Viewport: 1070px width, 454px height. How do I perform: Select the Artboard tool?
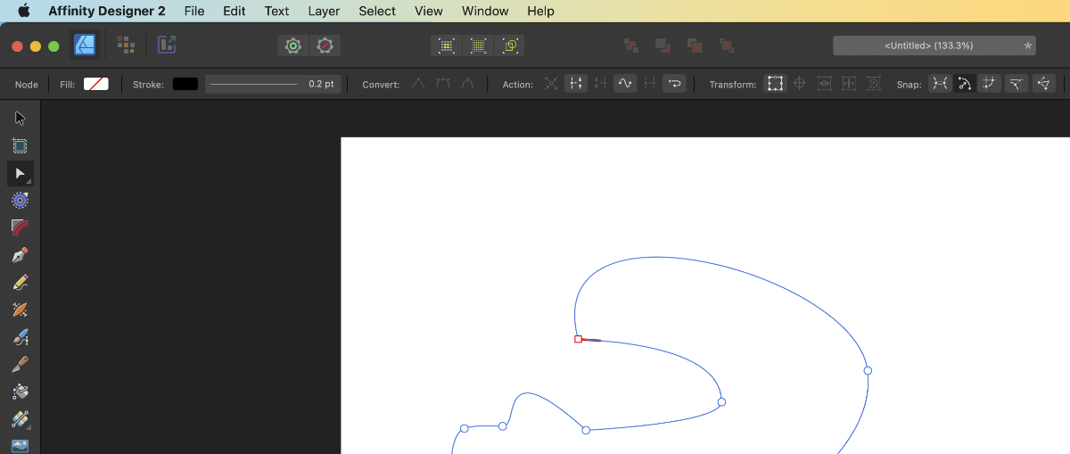[x=20, y=145]
